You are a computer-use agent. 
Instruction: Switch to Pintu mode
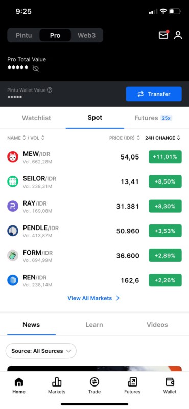23,35
